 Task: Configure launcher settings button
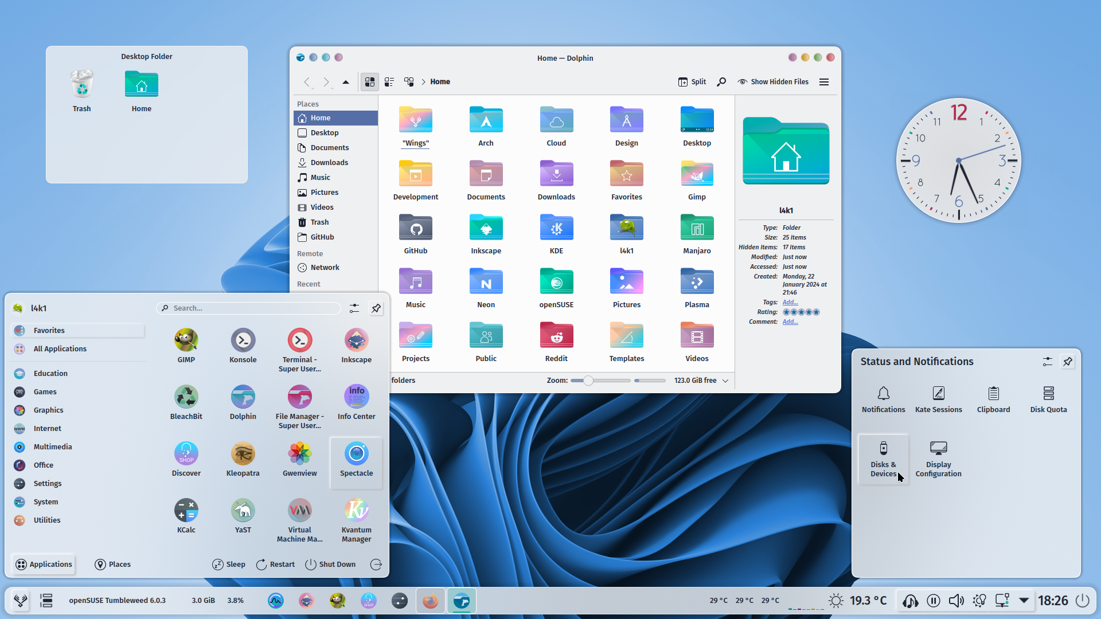(354, 308)
